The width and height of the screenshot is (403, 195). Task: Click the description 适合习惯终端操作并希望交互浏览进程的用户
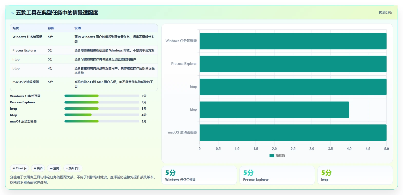105,59
